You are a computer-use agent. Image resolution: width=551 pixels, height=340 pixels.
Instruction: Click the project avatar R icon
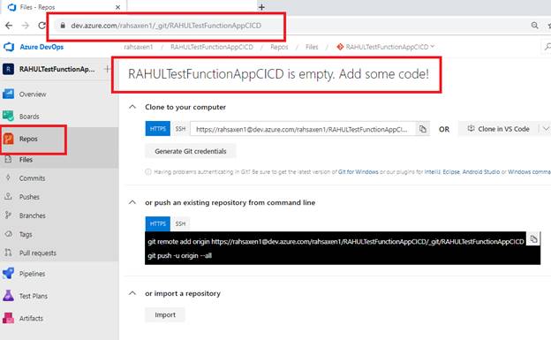9,69
